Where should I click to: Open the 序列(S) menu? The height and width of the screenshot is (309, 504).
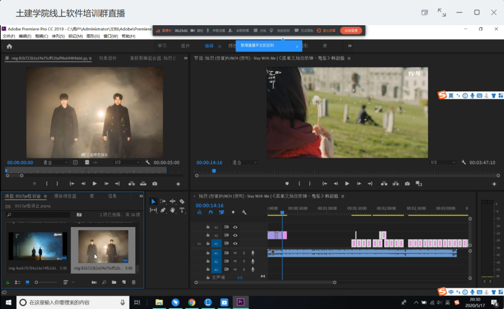click(x=58, y=36)
